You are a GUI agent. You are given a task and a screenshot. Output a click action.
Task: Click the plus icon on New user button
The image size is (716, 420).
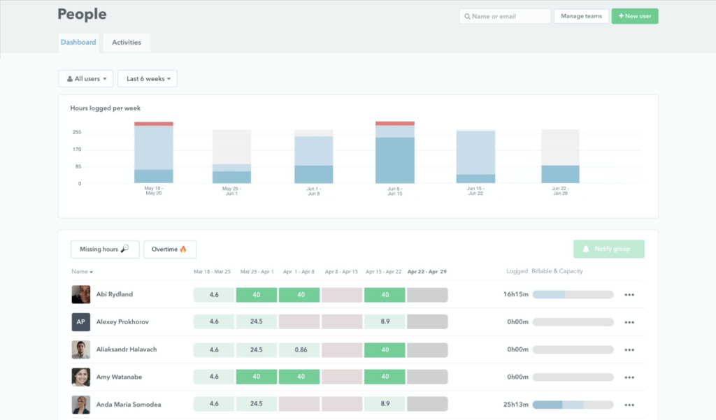[x=622, y=15]
